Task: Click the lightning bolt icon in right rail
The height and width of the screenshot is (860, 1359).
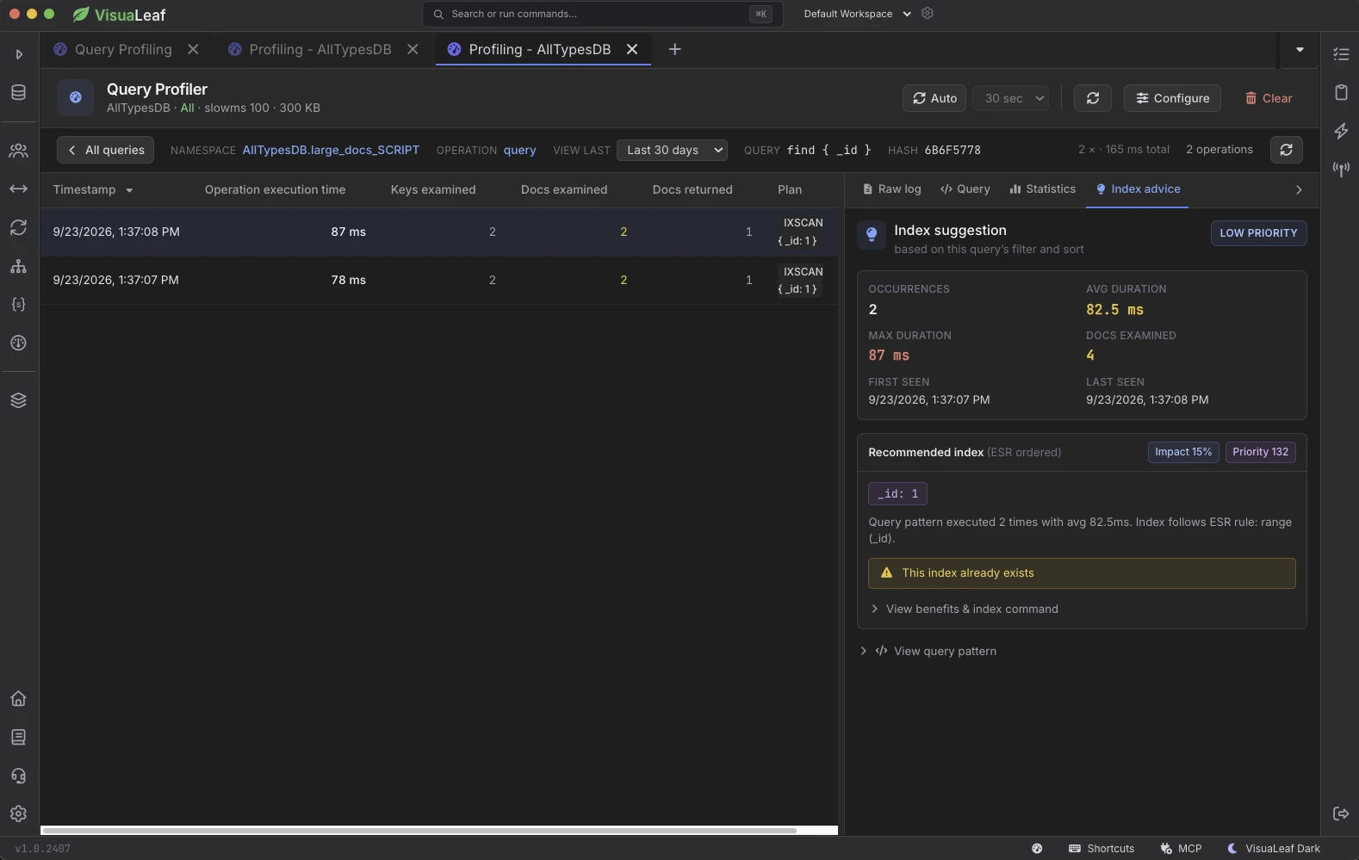Action: [1341, 131]
